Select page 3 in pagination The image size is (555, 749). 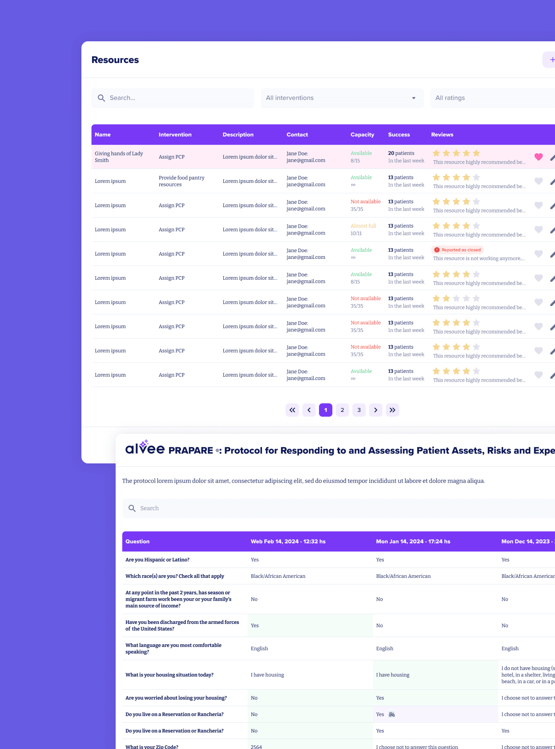tap(359, 410)
